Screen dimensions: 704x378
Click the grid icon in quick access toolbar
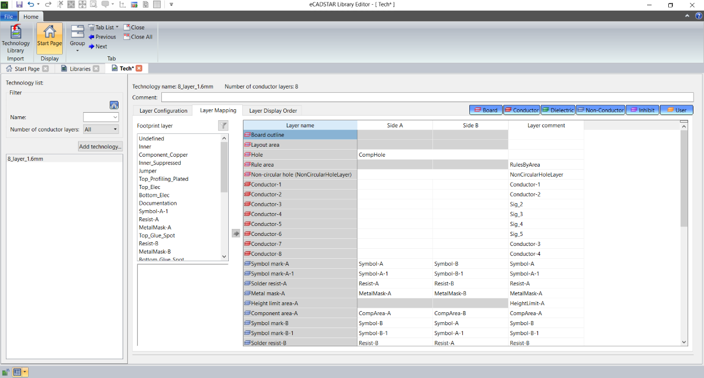[157, 5]
